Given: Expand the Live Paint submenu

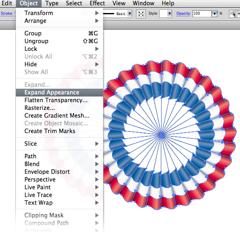Looking at the screenshot, I should pos(59,187).
